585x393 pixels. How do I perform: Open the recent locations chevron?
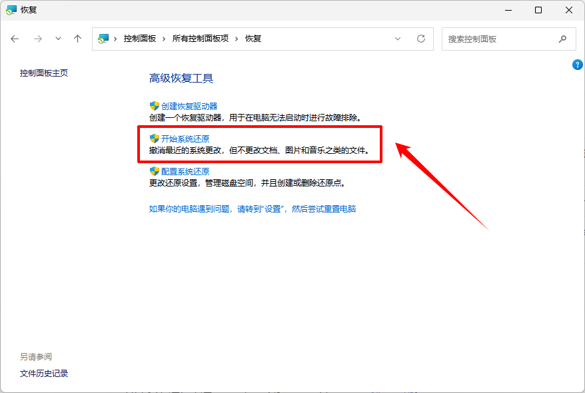click(x=58, y=39)
